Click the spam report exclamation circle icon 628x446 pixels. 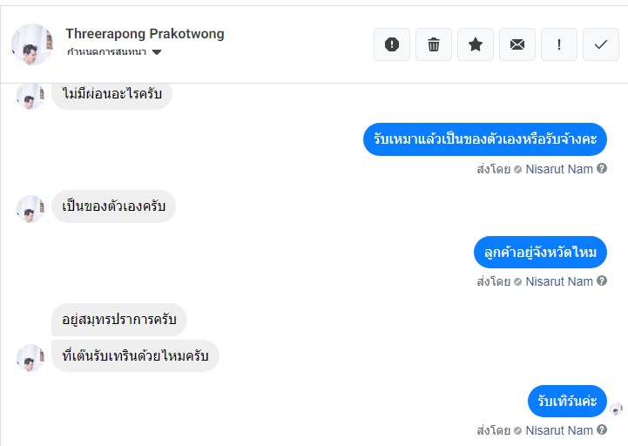click(392, 44)
